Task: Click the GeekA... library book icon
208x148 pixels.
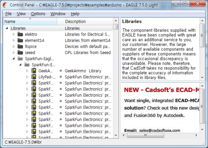Action: coord(34,71)
